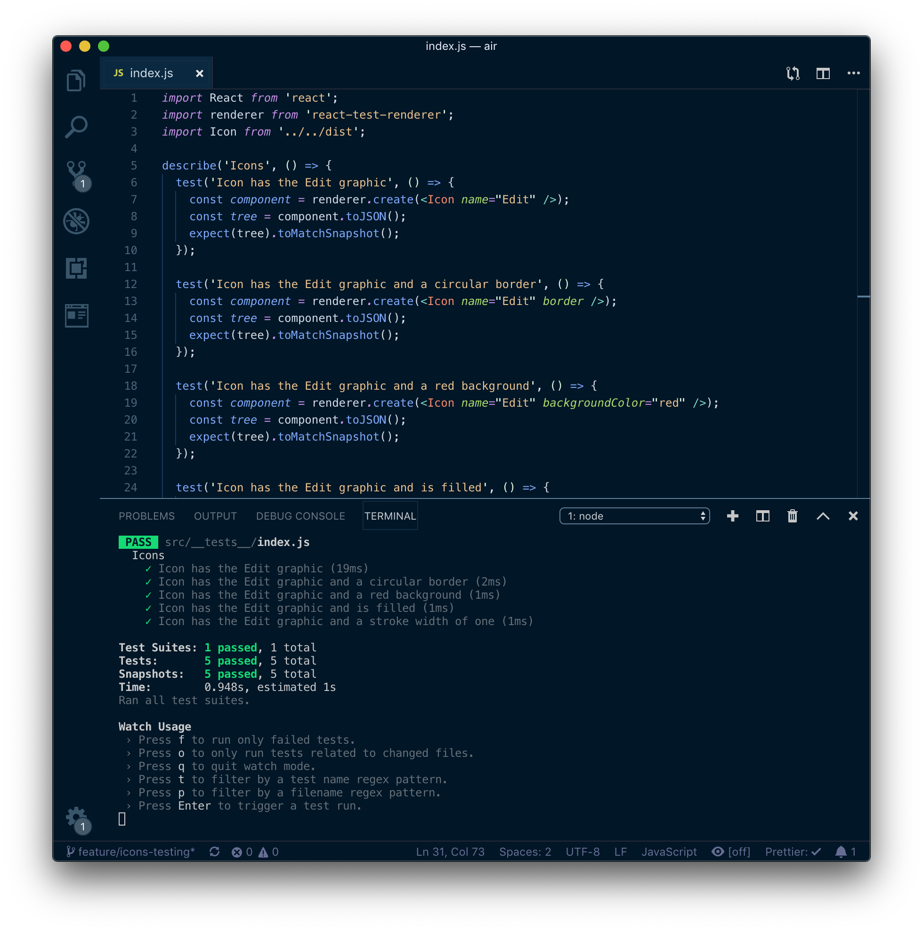Click 'describe' on line 5
This screenshot has height=931, width=923.
[189, 165]
